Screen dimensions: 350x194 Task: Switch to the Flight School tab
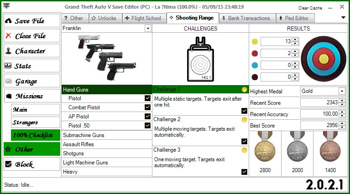click(x=144, y=18)
